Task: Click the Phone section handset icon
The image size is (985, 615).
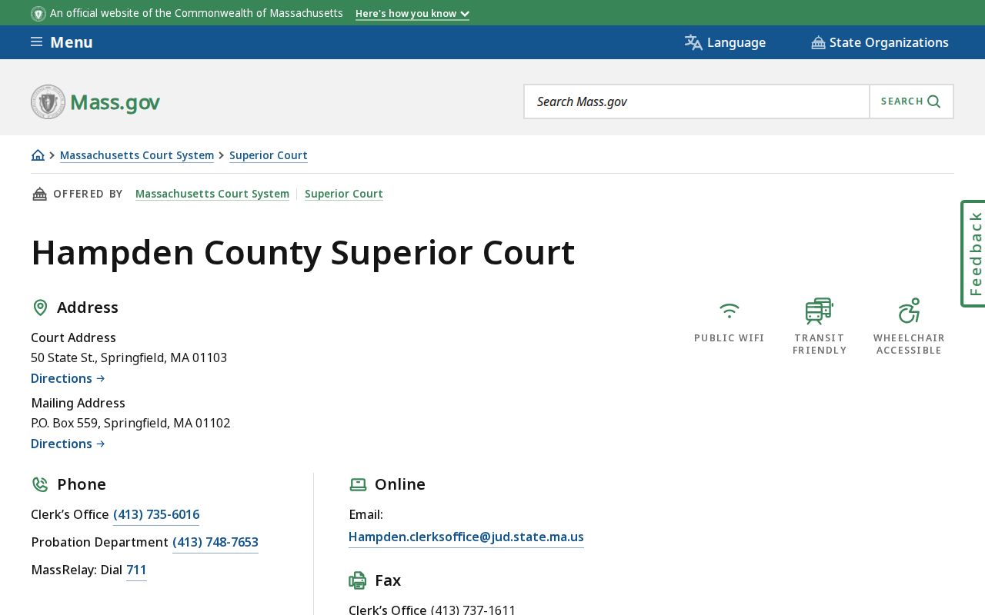Action: [x=40, y=484]
